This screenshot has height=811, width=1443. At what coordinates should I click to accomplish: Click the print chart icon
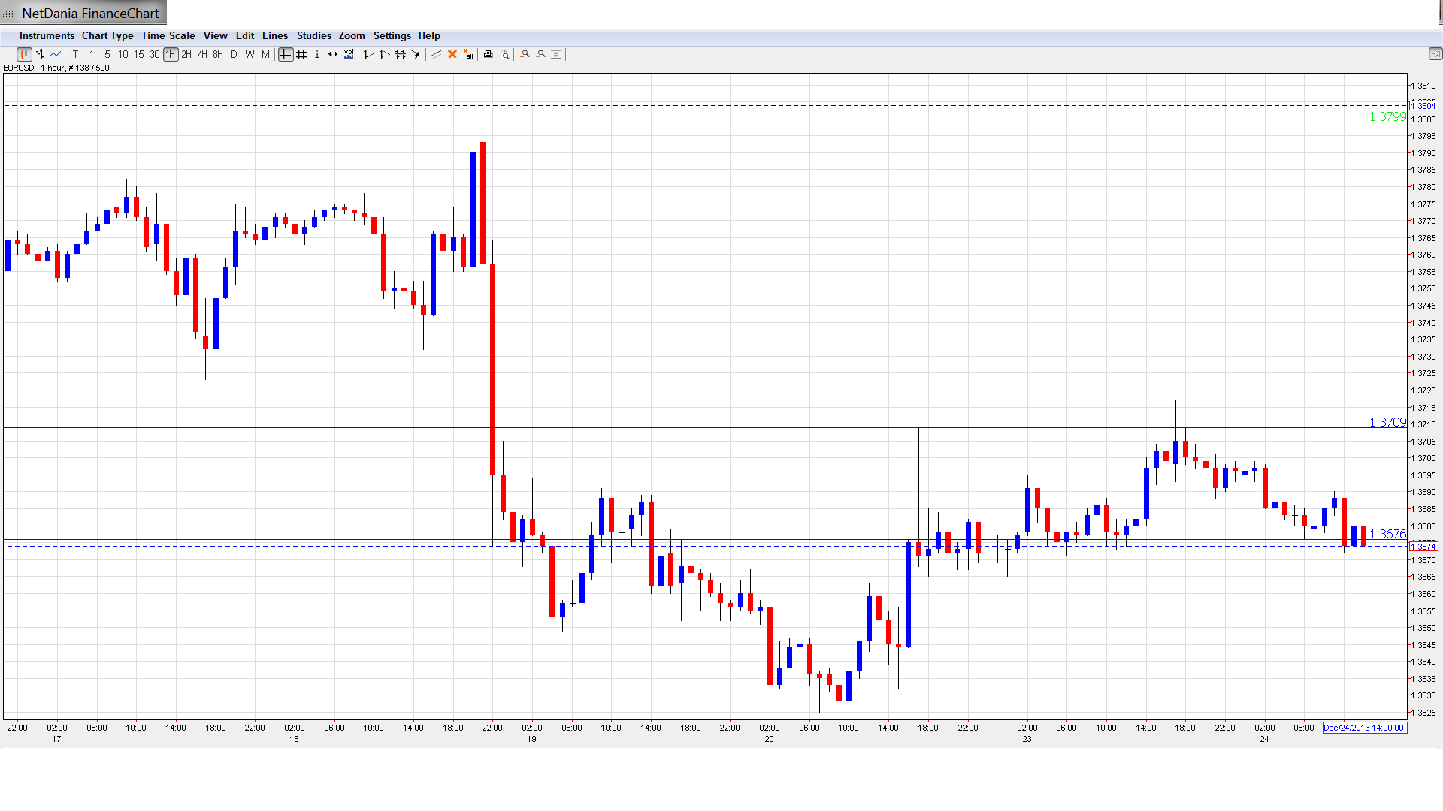point(489,54)
